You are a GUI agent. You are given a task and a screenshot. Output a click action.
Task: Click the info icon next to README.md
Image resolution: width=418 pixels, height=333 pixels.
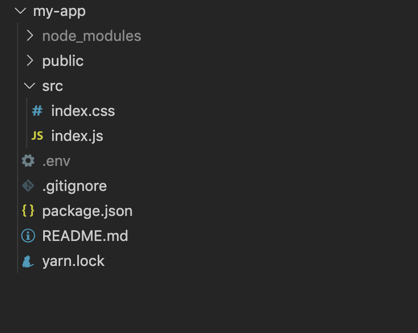[x=28, y=236]
